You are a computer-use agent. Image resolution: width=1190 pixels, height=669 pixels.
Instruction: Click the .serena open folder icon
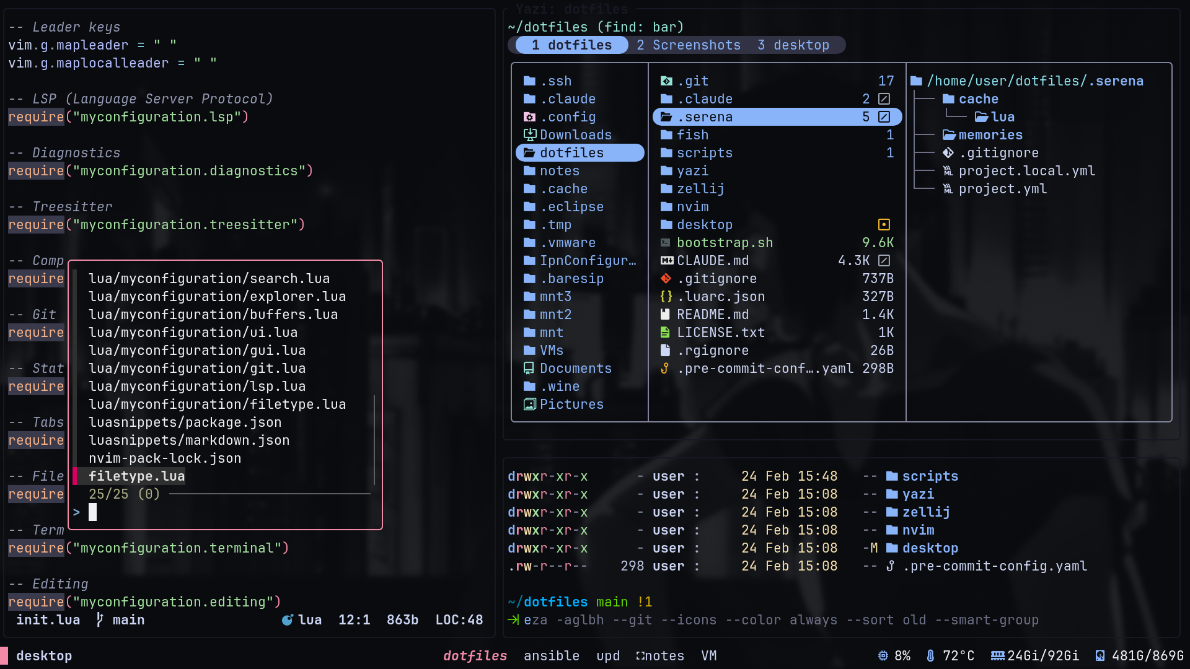click(x=666, y=117)
